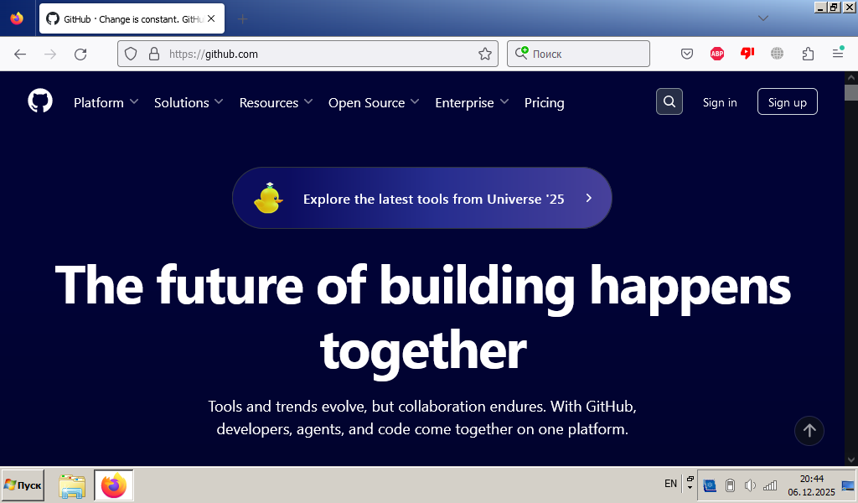Click the tracking protection shield icon
Image resolution: width=858 pixels, height=503 pixels.
pos(131,54)
